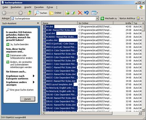Go up one folder level icon

(29, 13)
